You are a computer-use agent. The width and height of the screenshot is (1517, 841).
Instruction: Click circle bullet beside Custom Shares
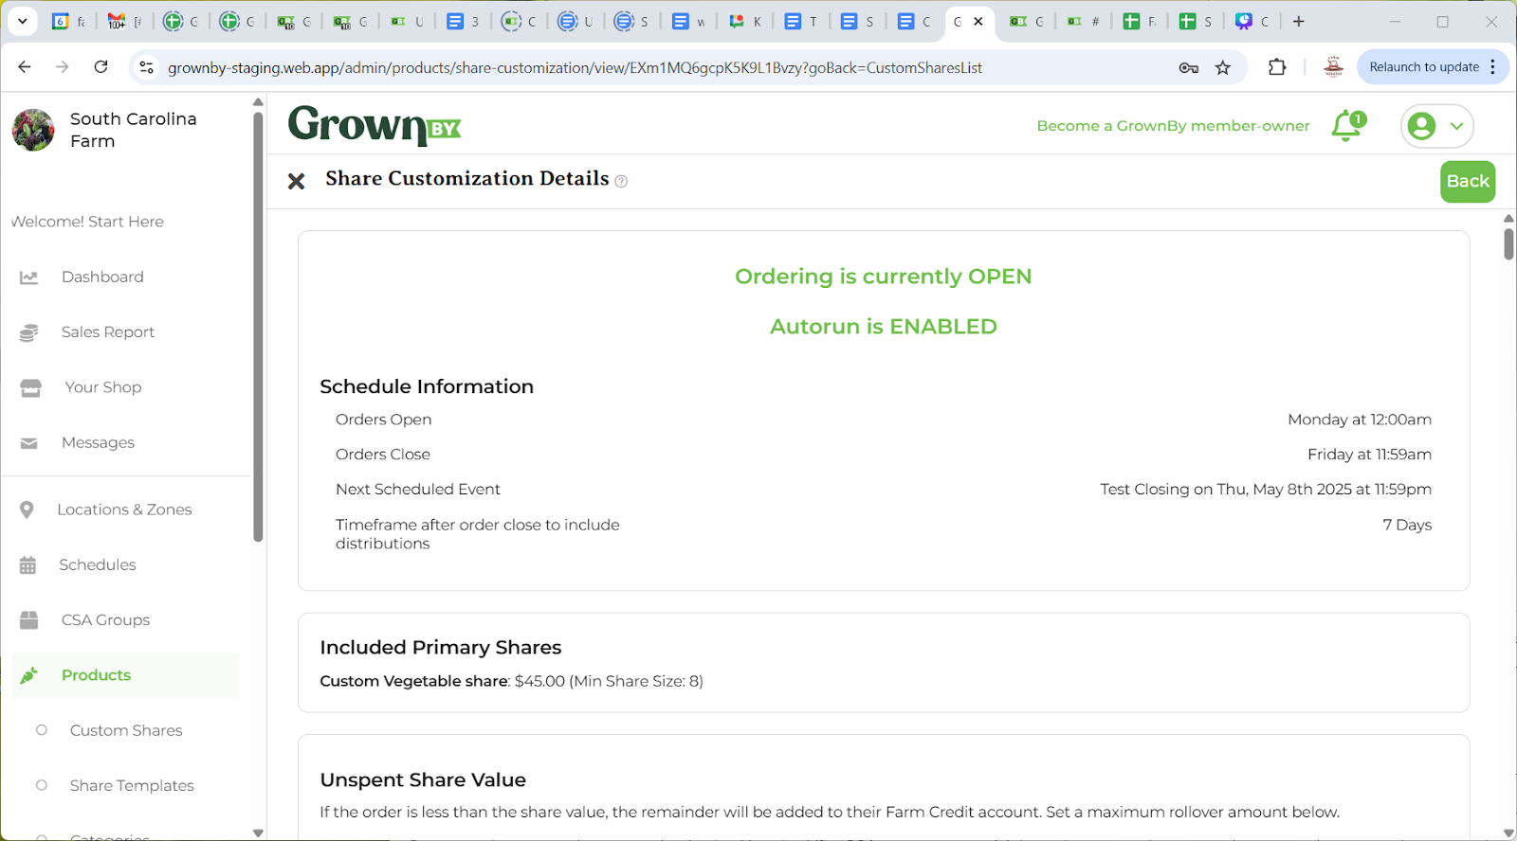(x=42, y=730)
